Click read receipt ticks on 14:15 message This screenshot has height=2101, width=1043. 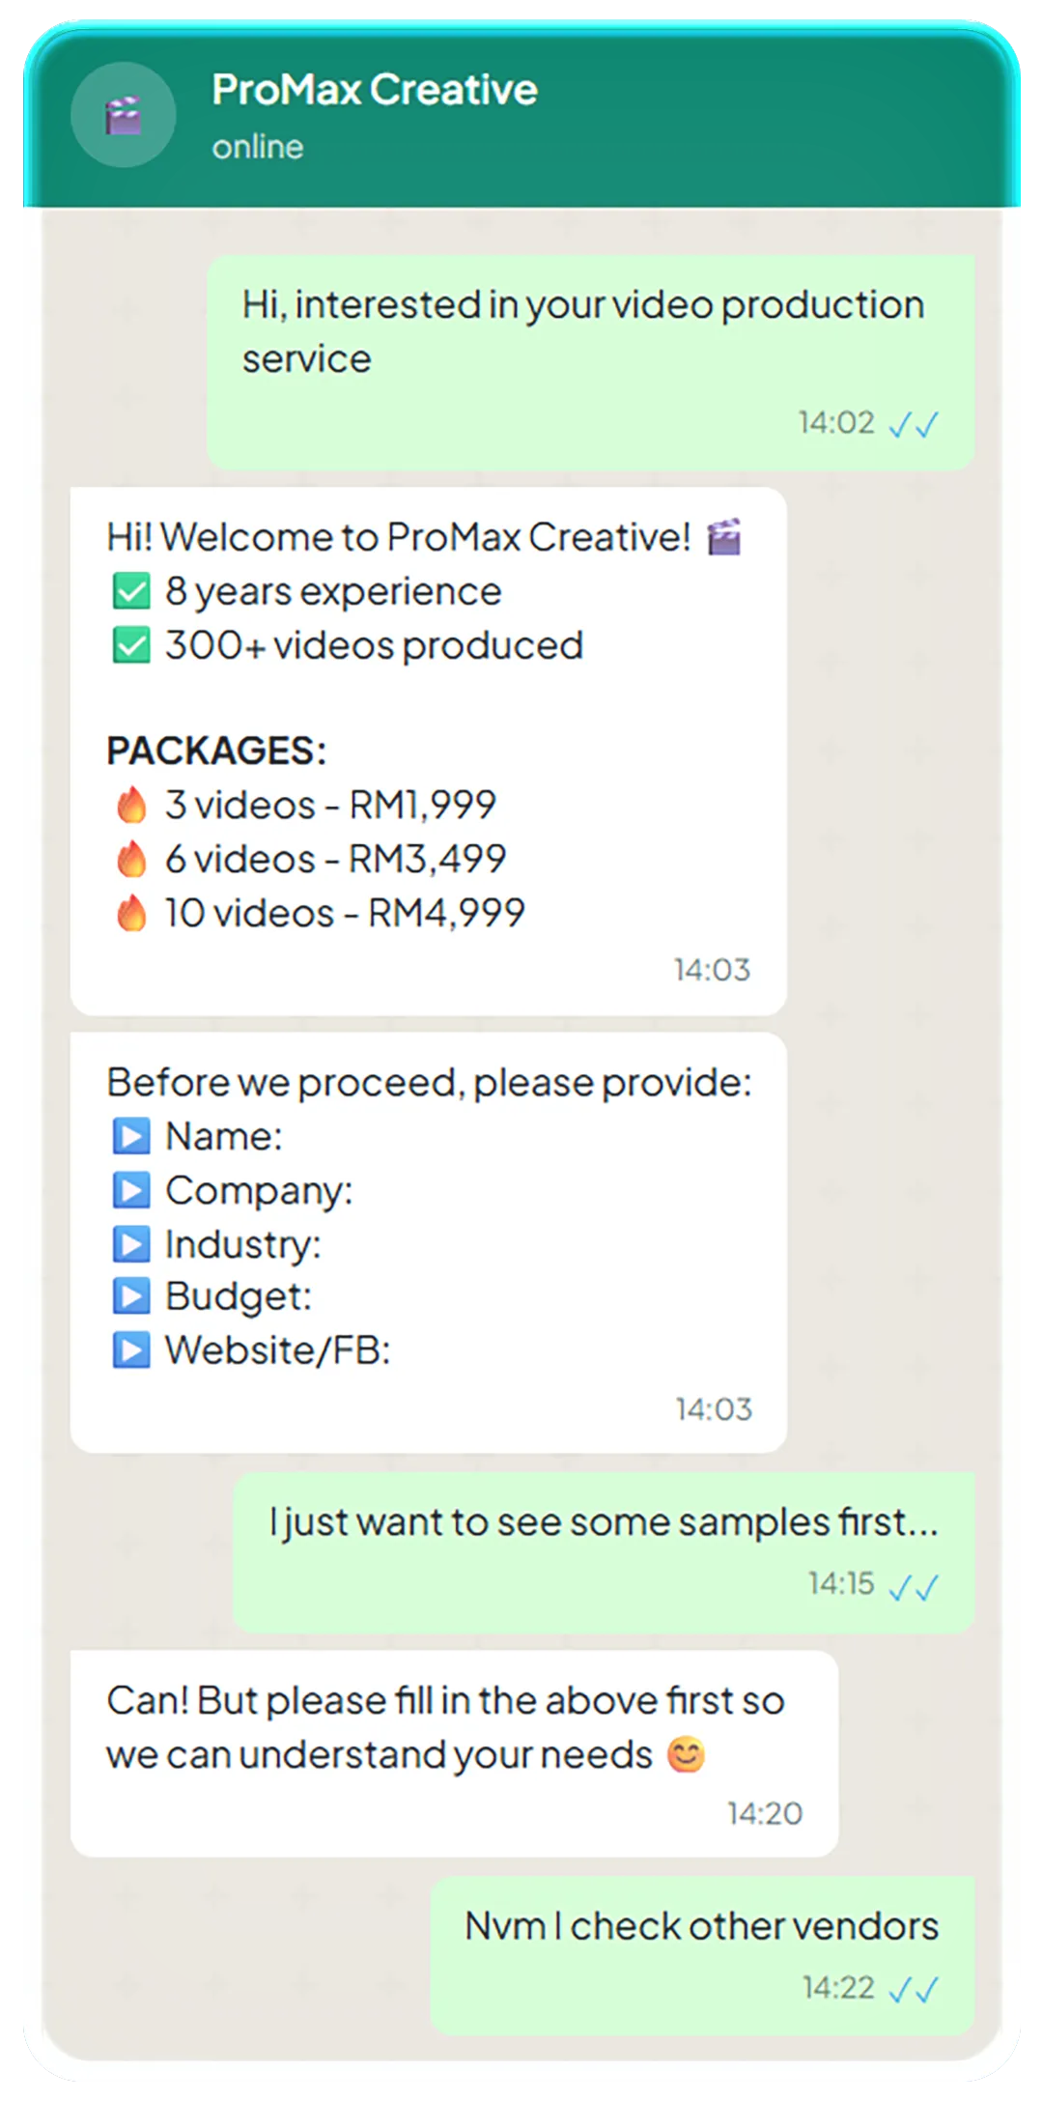914,1587
